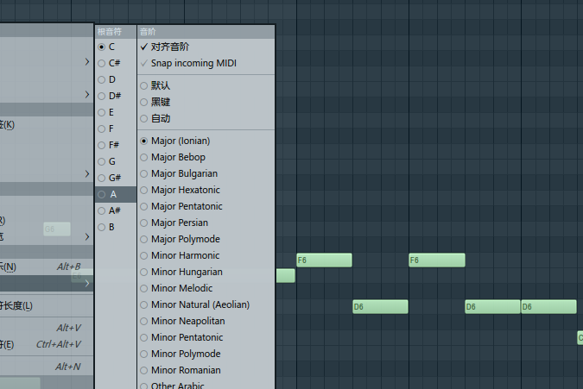The height and width of the screenshot is (389, 583).
Task: Choose B root note
Action: point(116,227)
